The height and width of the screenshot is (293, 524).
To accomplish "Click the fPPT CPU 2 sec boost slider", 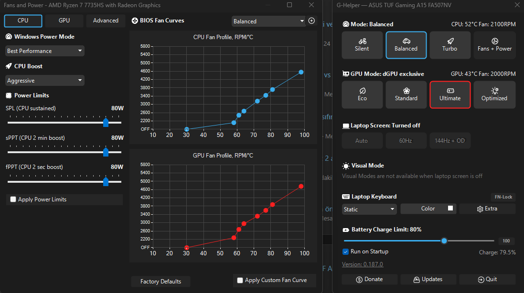I will 64,181.
